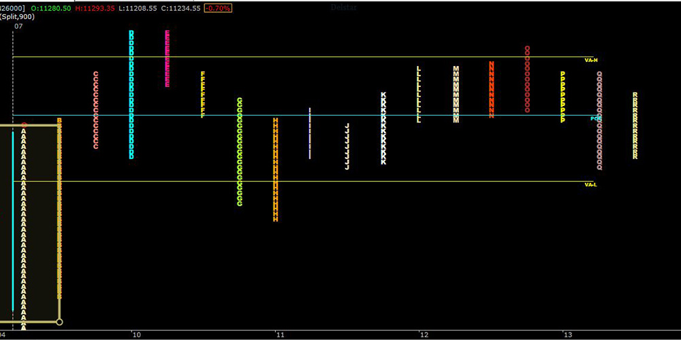Image resolution: width=681 pixels, height=340 pixels.
Task: Select the cream L profile column
Action: pos(419,95)
